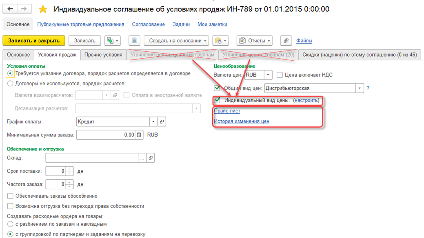Screen dimensions: 424x238
Task: Open the График оплаты Кредит dropdown
Action: pos(153,121)
